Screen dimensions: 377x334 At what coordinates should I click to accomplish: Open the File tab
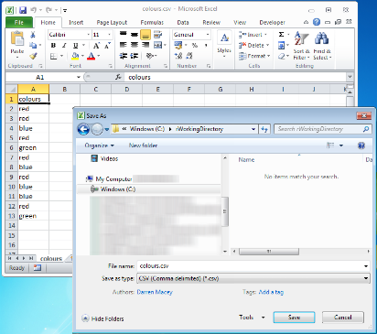pos(19,23)
